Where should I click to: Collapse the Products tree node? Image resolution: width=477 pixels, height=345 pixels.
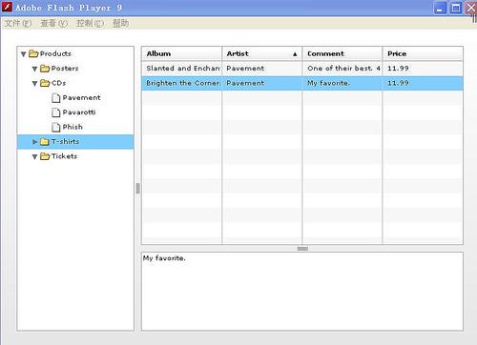(23, 54)
